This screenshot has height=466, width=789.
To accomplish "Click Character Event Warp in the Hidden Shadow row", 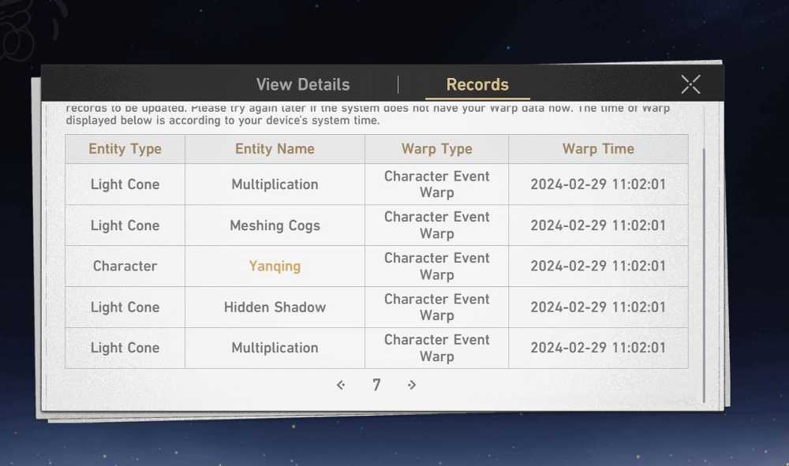I will [x=437, y=308].
